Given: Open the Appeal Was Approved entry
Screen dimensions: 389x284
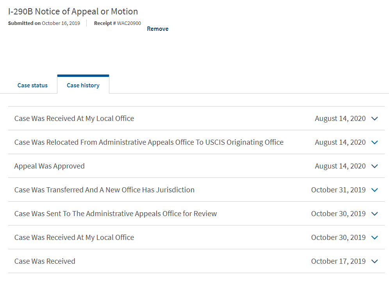Looking at the screenshot, I should coord(49,166).
